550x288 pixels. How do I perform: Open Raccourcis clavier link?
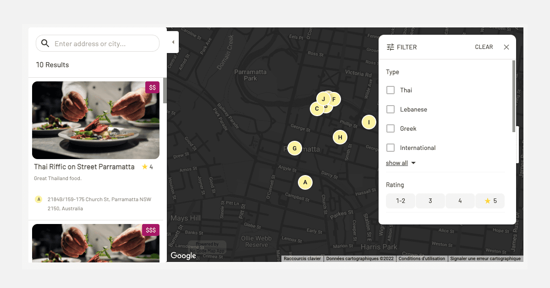[x=302, y=259]
